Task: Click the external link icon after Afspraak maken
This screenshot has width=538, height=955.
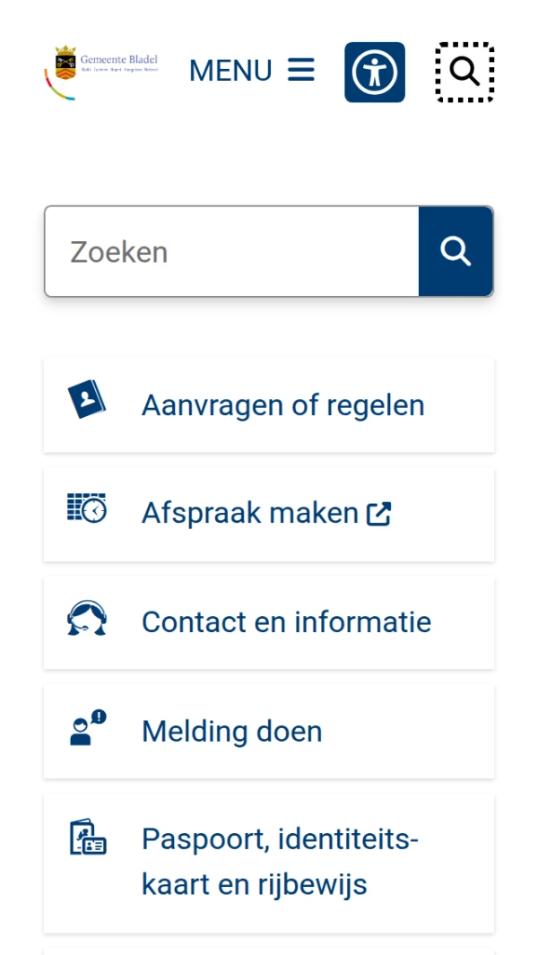Action: (x=379, y=514)
